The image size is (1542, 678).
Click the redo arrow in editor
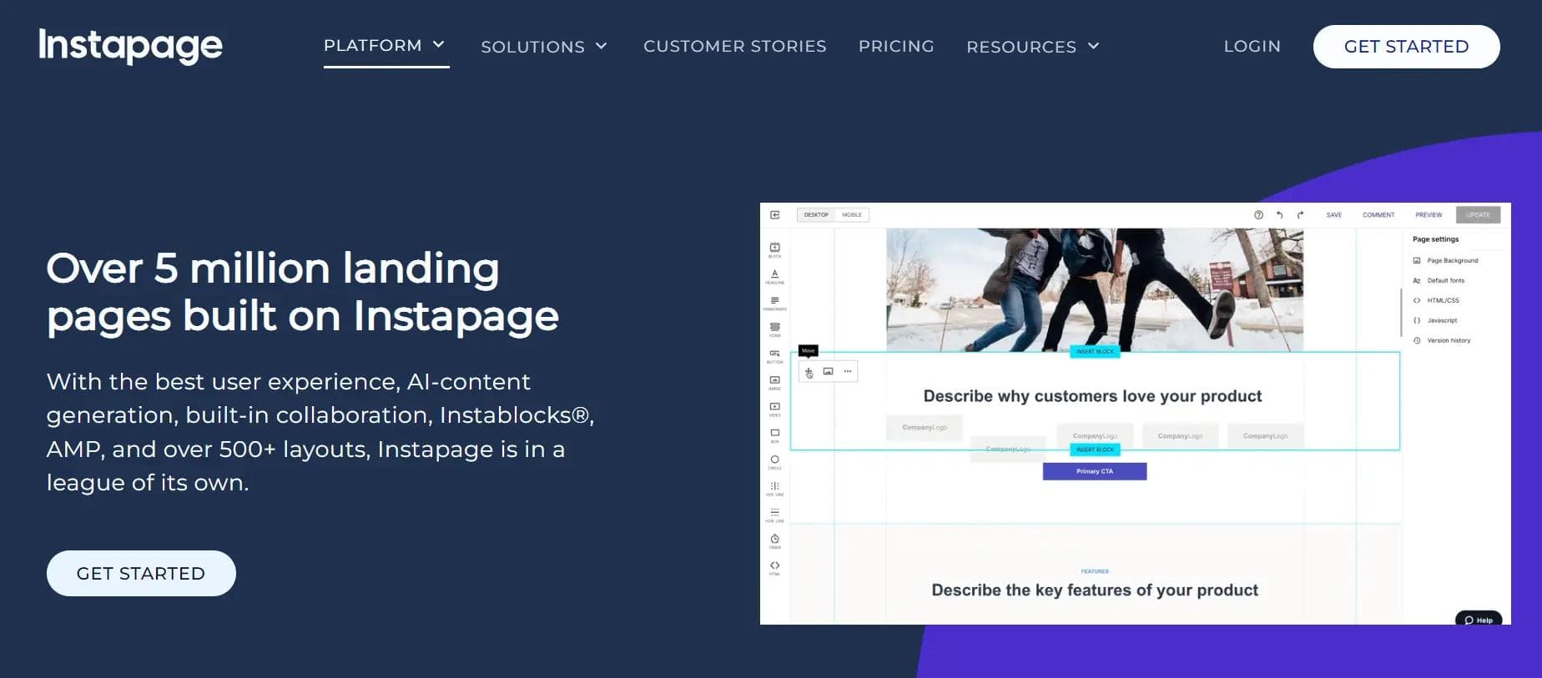point(1300,215)
